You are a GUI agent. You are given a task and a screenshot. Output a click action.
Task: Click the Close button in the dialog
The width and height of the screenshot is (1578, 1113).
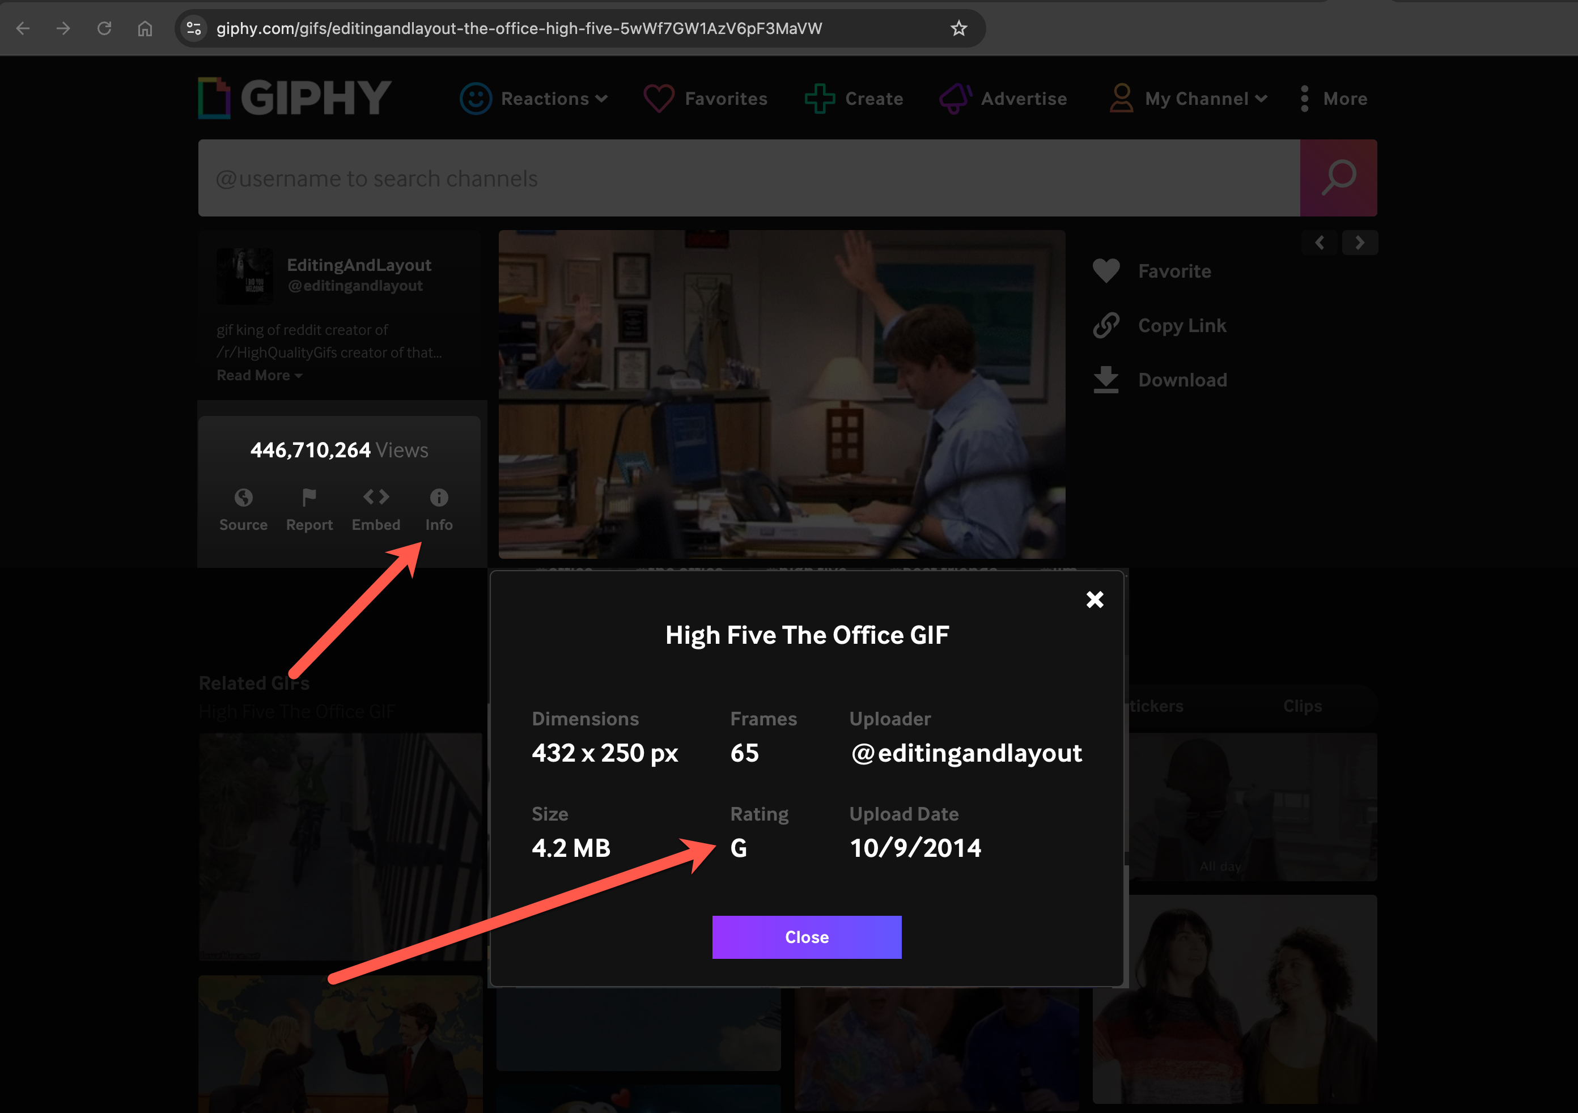807,937
